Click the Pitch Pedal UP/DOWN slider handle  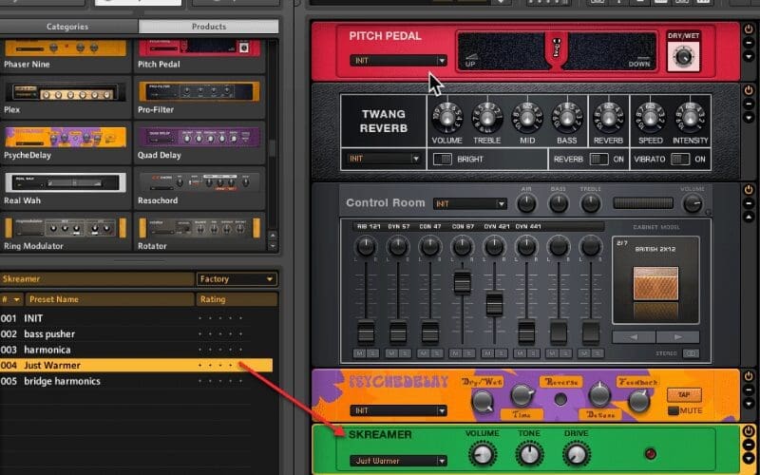click(556, 52)
